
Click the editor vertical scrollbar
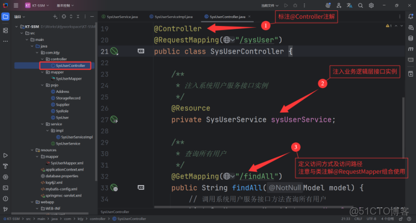[x=403, y=127]
